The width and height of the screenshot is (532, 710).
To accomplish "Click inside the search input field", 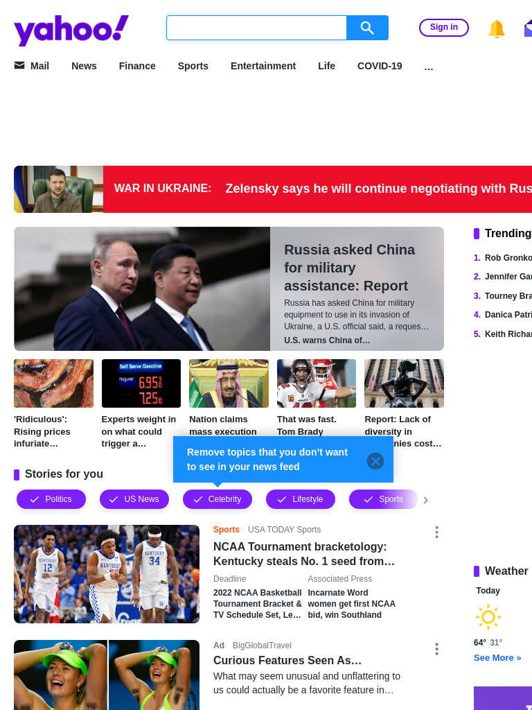I will (256, 28).
